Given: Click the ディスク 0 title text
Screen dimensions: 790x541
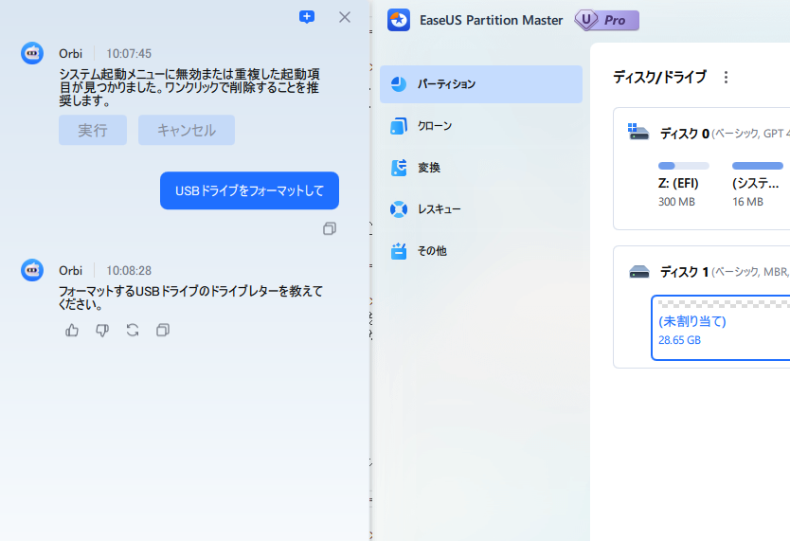Looking at the screenshot, I should pyautogui.click(x=685, y=134).
